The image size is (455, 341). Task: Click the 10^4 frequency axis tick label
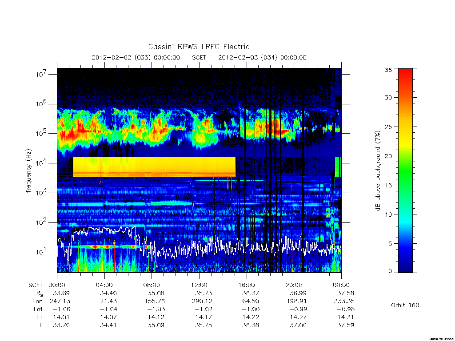[42, 163]
